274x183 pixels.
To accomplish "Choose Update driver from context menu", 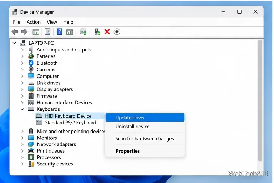I will pos(145,118).
